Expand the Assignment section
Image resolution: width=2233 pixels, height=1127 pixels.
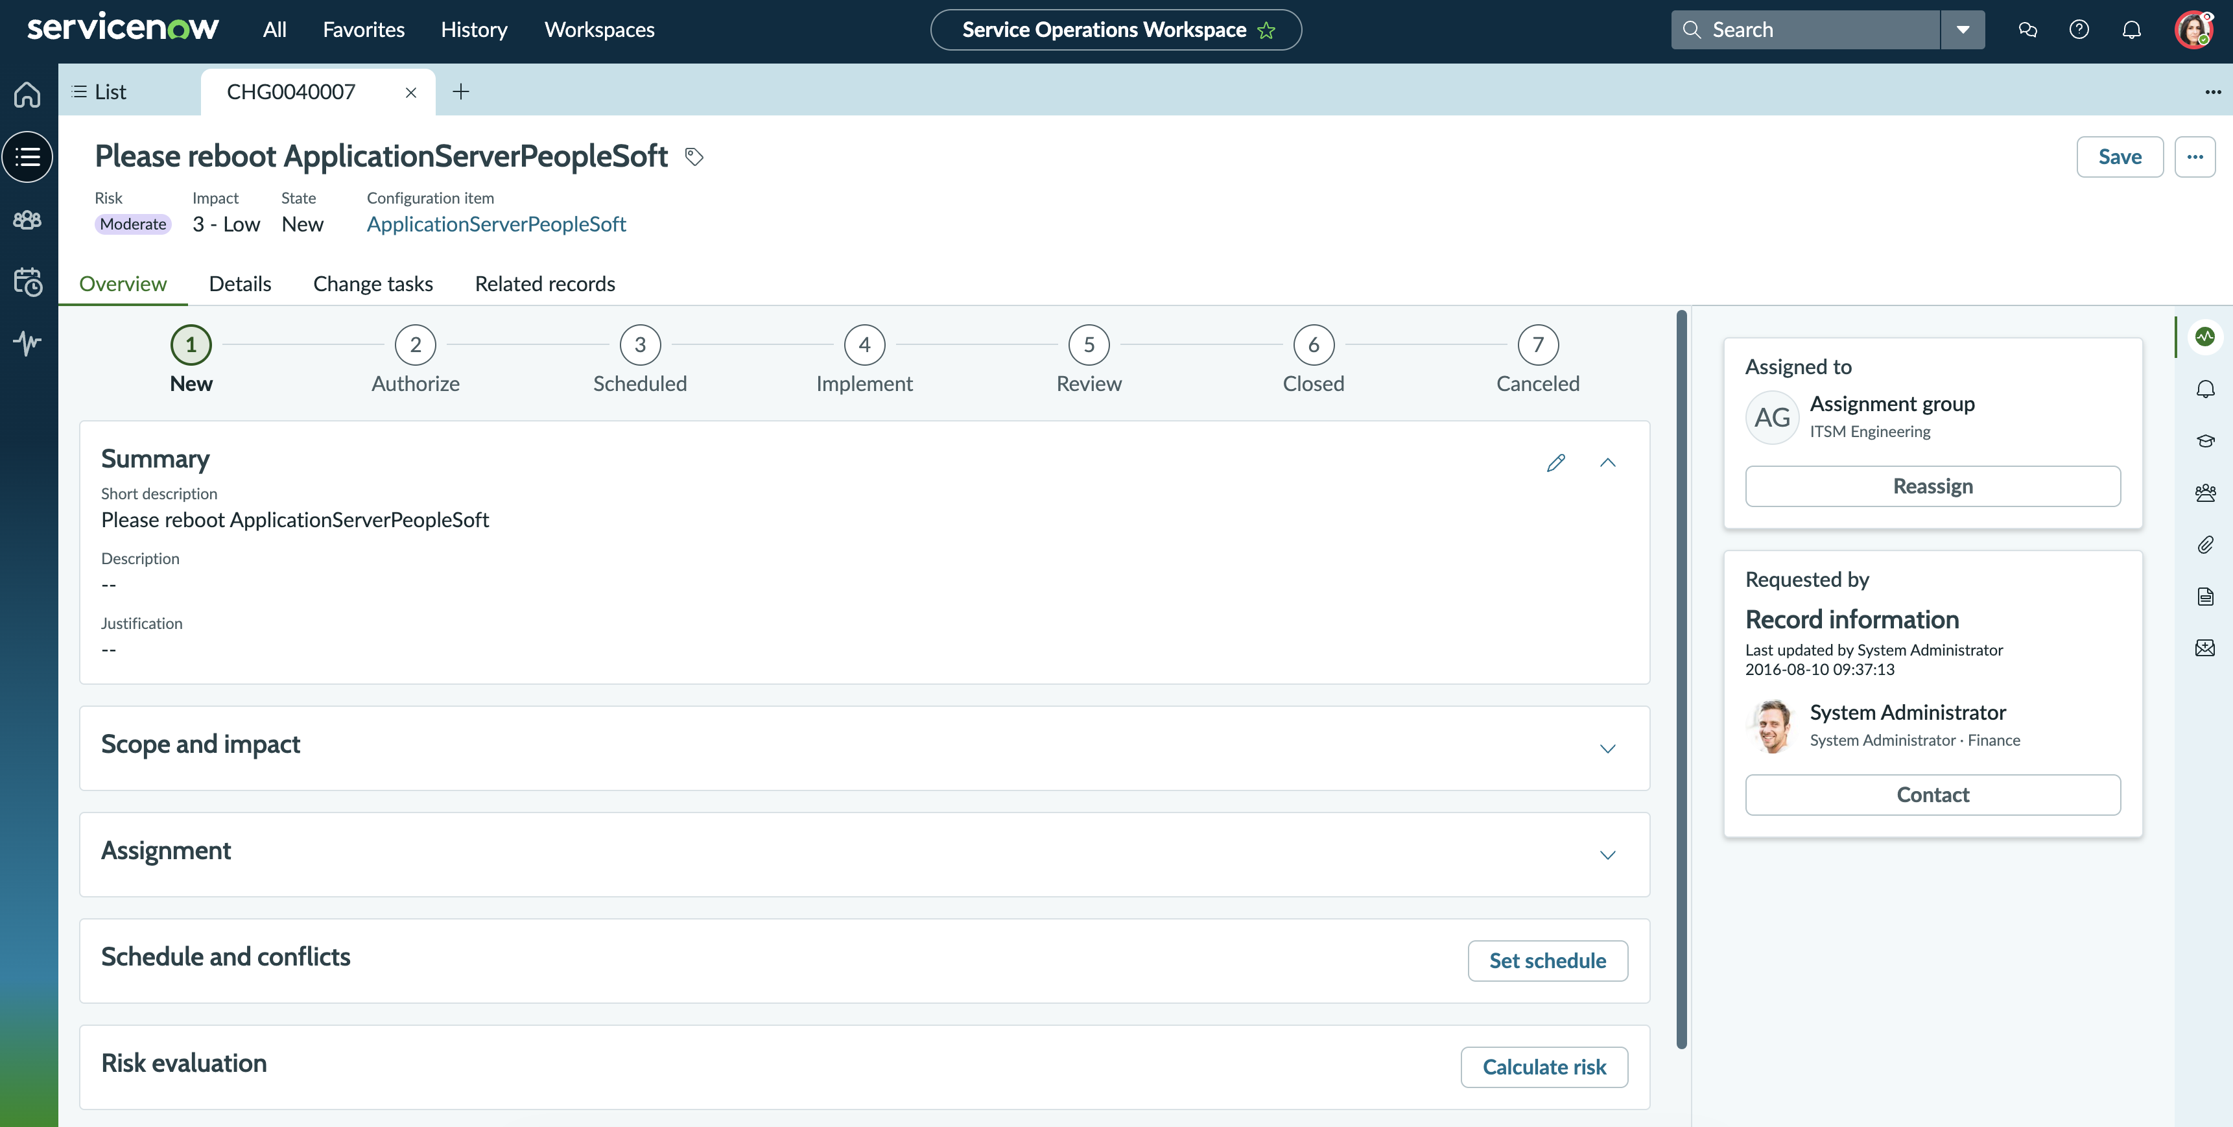(x=1608, y=856)
